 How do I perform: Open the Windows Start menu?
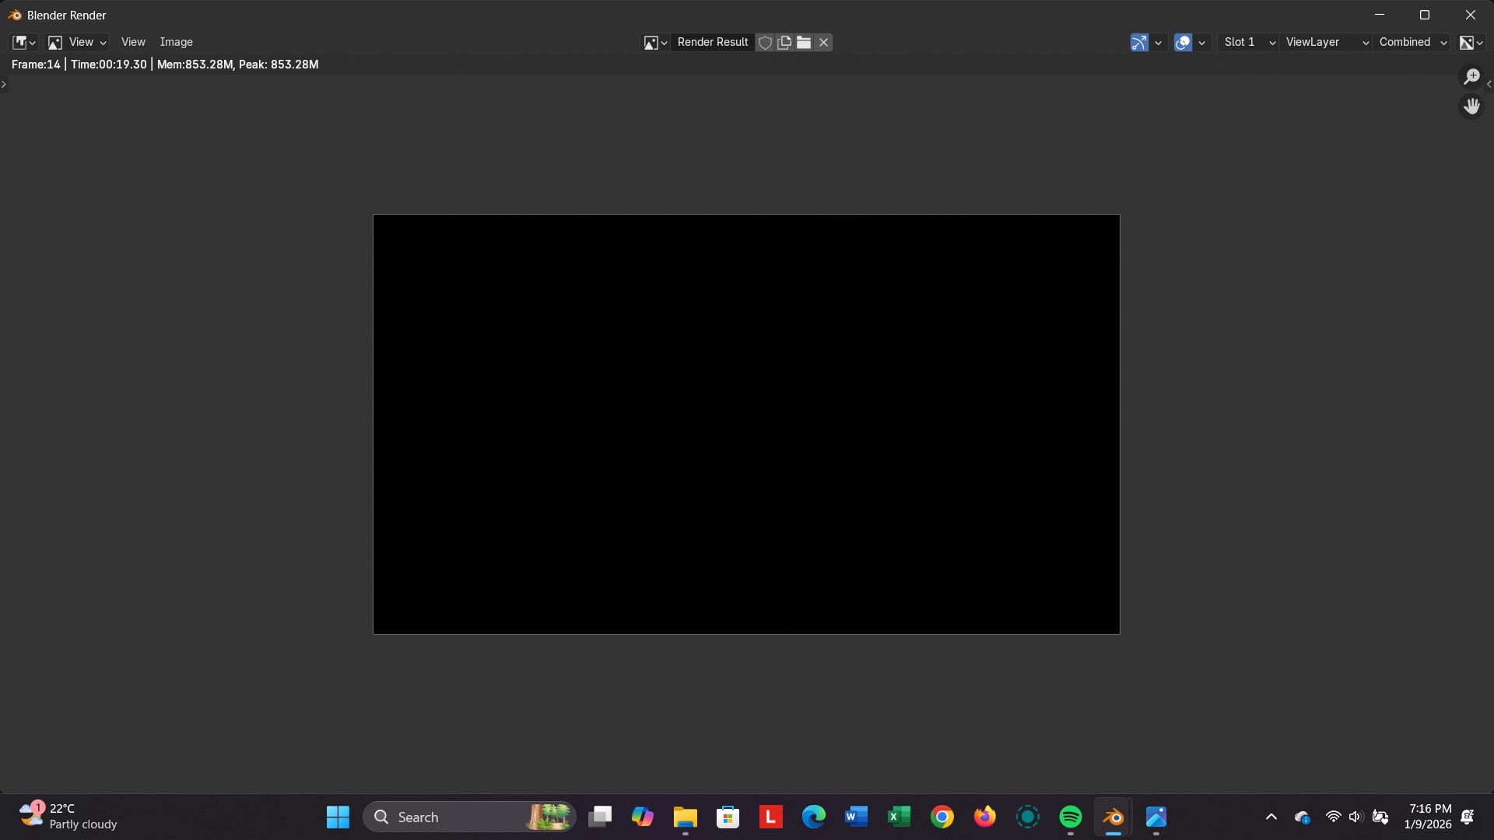[x=338, y=817]
